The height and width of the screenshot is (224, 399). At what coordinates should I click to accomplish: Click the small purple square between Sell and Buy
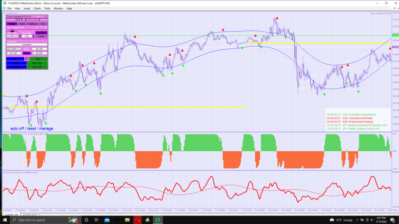coord(27,59)
